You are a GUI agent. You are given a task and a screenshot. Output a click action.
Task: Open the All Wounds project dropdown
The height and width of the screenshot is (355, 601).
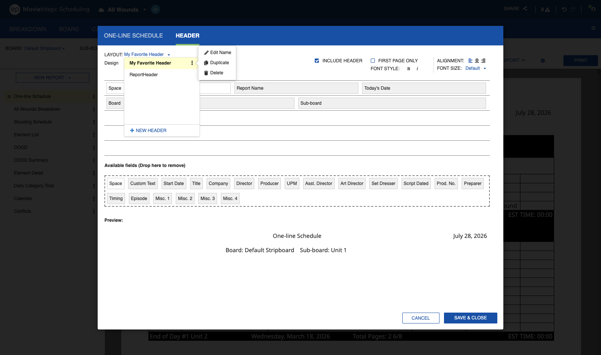[122, 10]
